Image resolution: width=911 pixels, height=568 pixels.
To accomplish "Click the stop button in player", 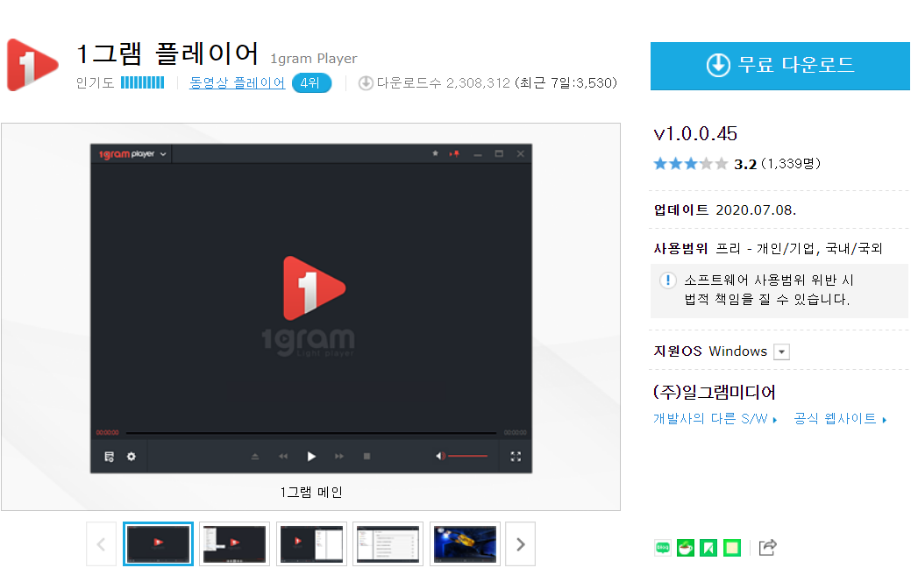I will click(x=367, y=457).
